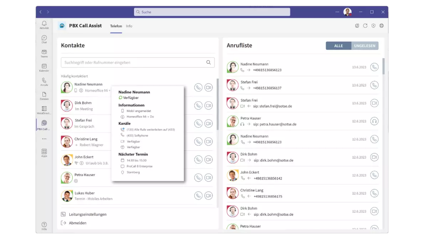Open Teams settings and more ellipsis
This screenshot has height=239, width=424.
click(x=337, y=12)
